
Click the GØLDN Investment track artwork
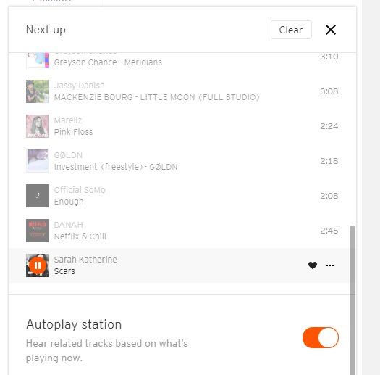point(38,161)
